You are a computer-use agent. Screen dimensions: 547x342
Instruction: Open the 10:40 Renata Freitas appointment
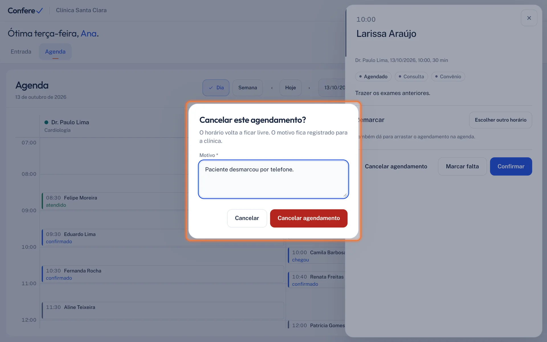click(x=317, y=280)
